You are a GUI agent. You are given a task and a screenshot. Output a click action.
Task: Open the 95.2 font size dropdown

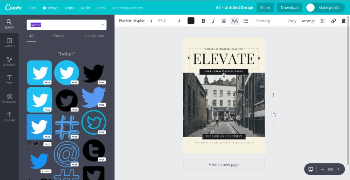[169, 21]
